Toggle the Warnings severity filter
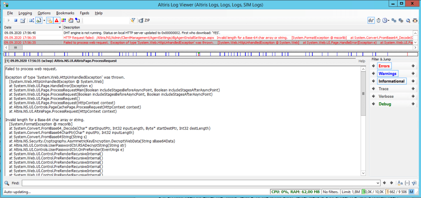421x198 pixels. pyautogui.click(x=387, y=74)
